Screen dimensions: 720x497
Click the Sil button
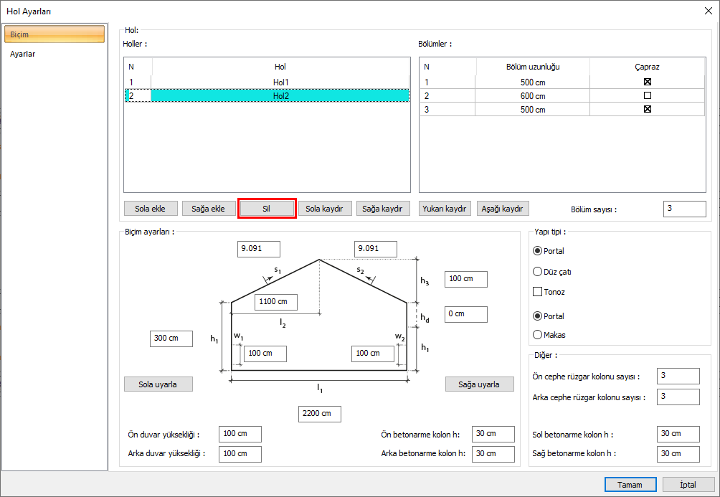[267, 209]
